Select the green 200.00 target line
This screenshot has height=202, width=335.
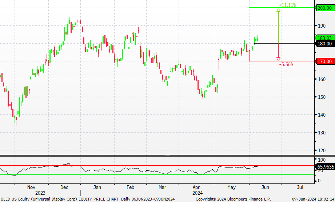tap(282, 8)
